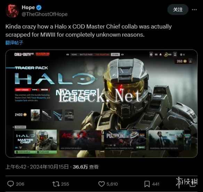Open the Pumpkin bundle thumbnail
The image size is (203, 192).
point(125,140)
